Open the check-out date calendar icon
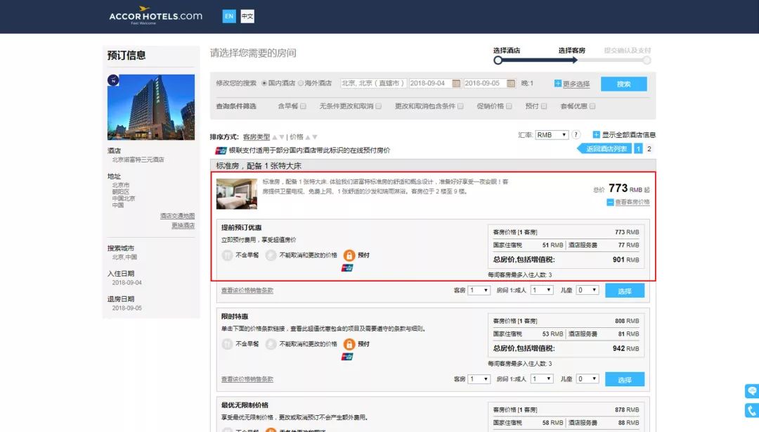Screen dimensions: 759x432 pos(511,84)
